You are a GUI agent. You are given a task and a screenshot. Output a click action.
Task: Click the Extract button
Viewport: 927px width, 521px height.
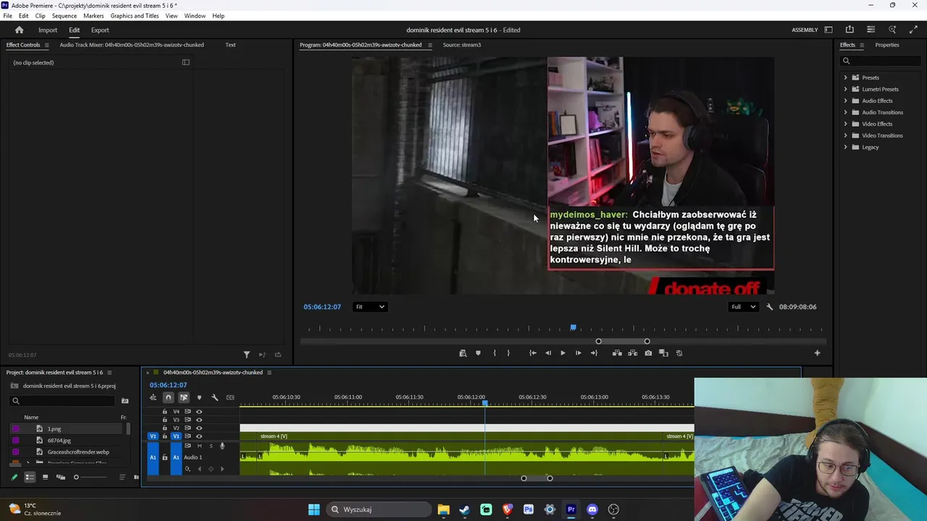(632, 353)
